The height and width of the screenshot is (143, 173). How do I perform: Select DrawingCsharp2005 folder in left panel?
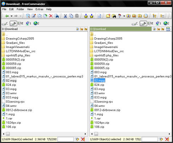click(20, 38)
